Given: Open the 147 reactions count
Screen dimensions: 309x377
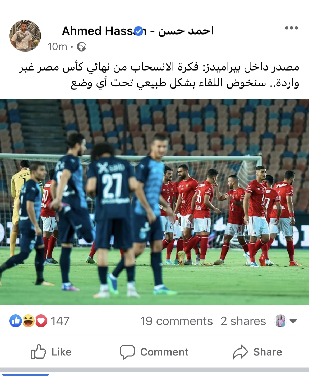Looking at the screenshot, I should (60, 321).
